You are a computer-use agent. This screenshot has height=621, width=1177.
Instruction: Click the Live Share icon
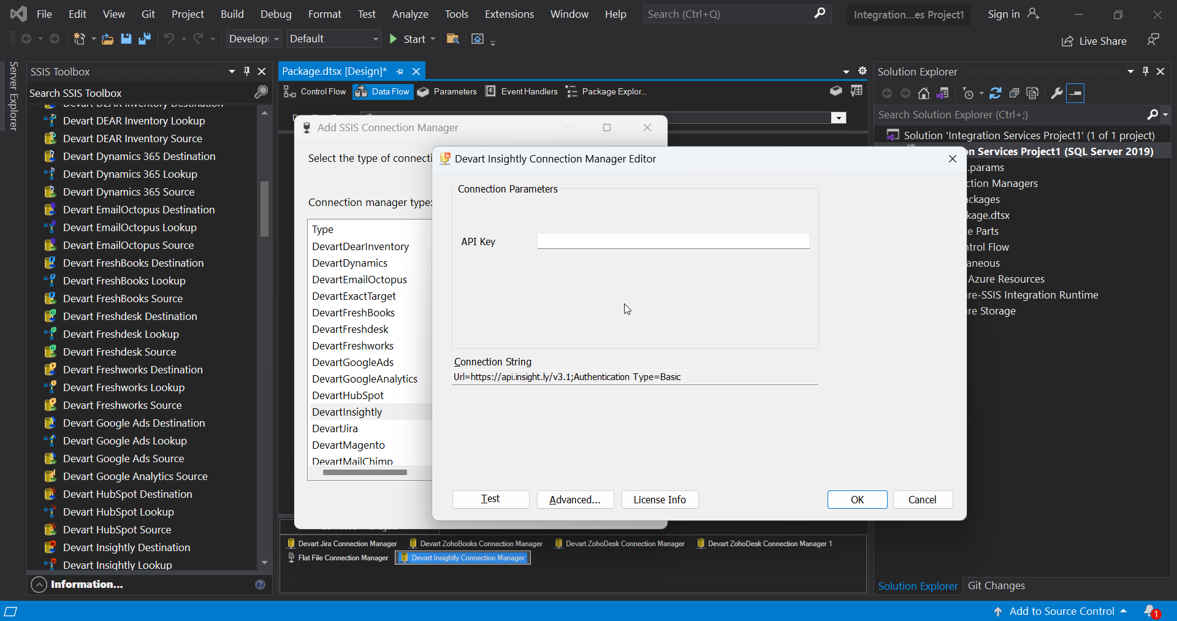(1067, 41)
